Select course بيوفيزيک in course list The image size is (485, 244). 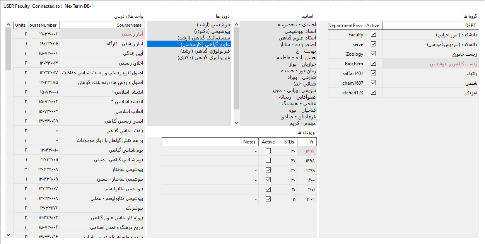(x=102, y=208)
